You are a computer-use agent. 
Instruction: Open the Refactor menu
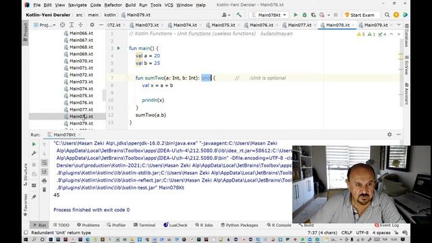coord(113,5)
